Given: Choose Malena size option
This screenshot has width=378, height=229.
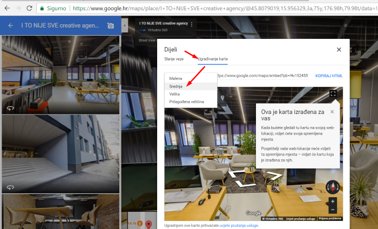Looking at the screenshot, I should pyautogui.click(x=176, y=79).
